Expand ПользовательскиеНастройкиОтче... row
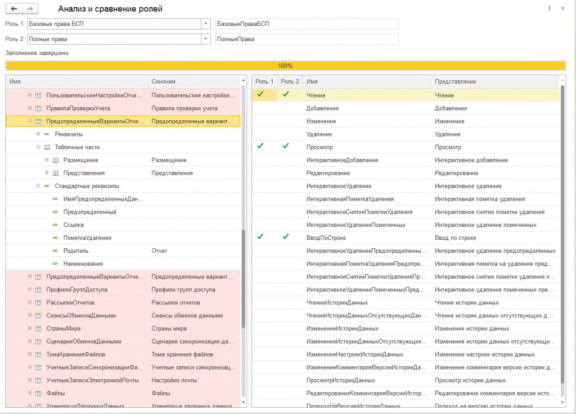Image resolution: width=576 pixels, height=414 pixels. tap(30, 95)
